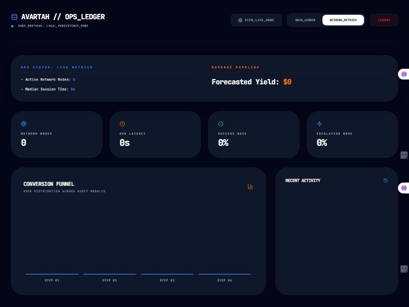Select the NETWORK_METRICS tab
Image resolution: width=409 pixels, height=307 pixels.
click(x=343, y=20)
